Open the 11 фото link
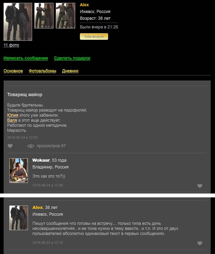 (x=11, y=45)
